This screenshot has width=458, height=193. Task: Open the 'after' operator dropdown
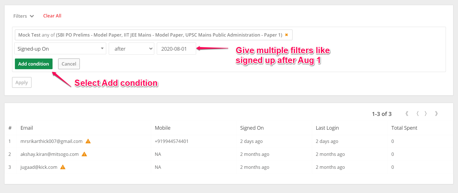(x=131, y=49)
